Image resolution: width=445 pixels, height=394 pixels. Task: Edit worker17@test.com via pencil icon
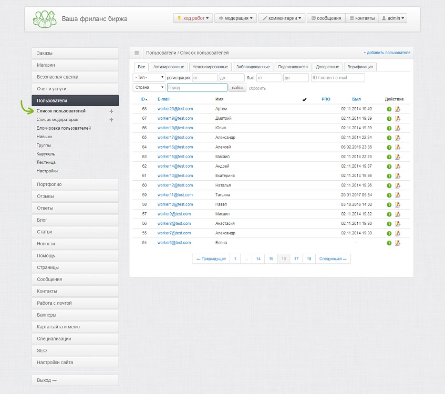point(398,138)
